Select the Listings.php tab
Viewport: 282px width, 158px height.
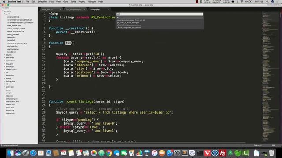click(x=99, y=9)
